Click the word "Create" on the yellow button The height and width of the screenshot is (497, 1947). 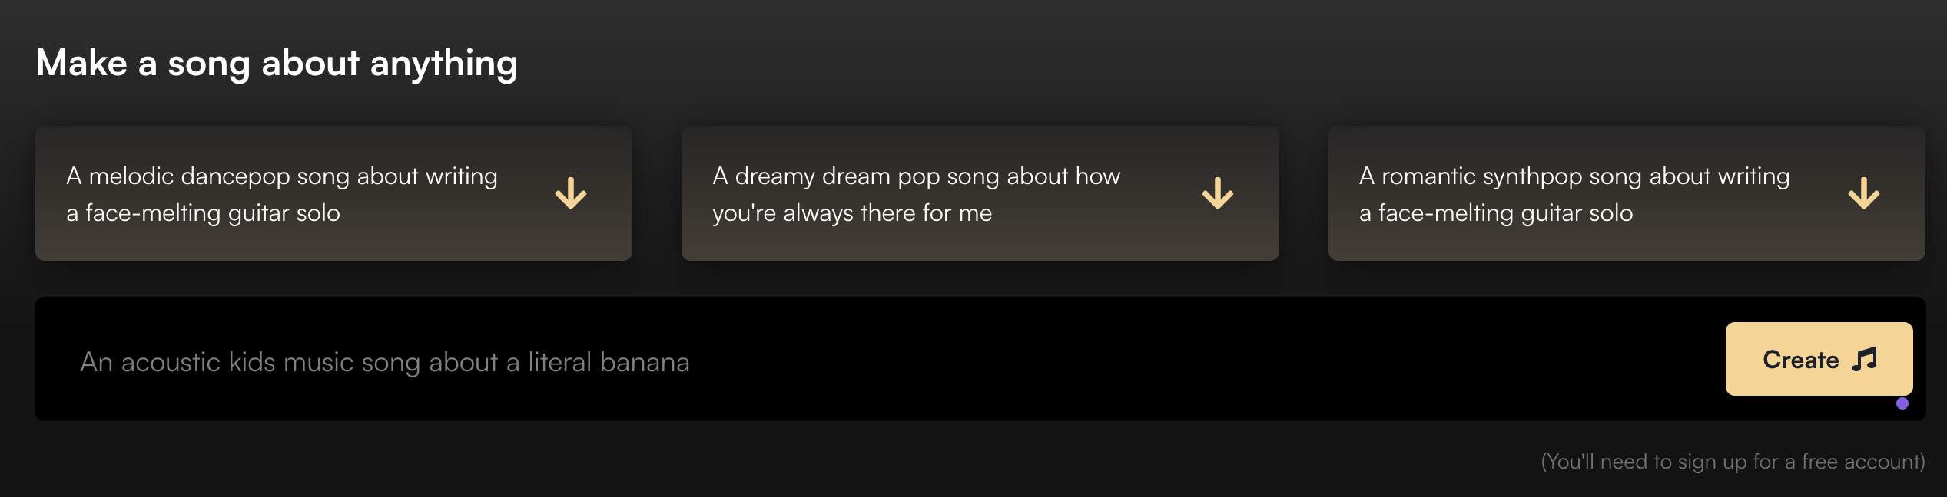click(x=1801, y=360)
